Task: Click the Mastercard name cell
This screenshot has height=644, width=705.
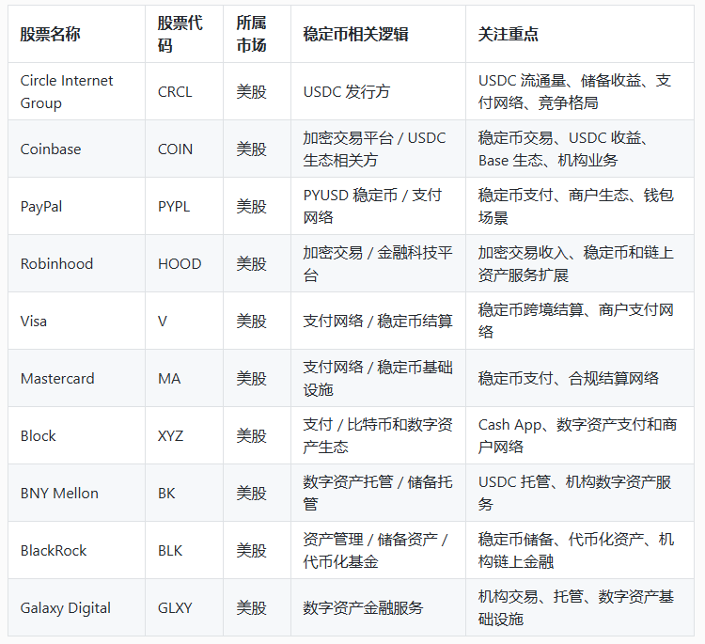Action: tap(76, 378)
